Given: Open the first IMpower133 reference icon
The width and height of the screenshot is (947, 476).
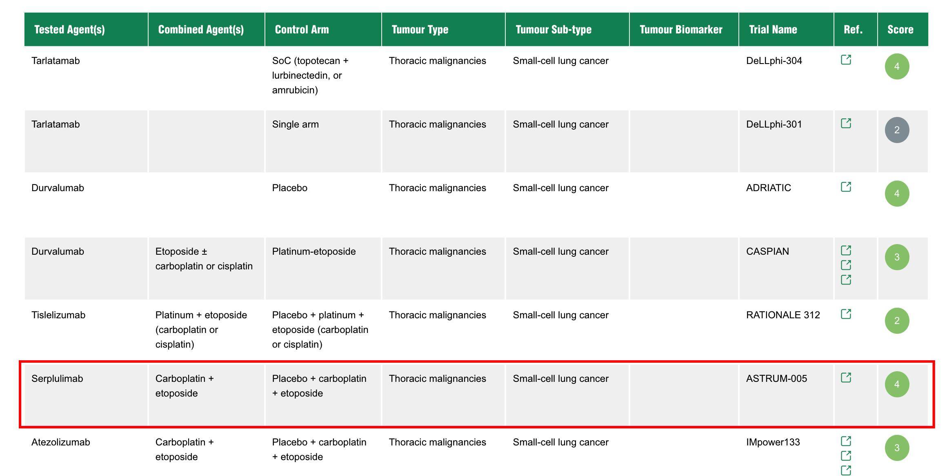Looking at the screenshot, I should coord(846,441).
